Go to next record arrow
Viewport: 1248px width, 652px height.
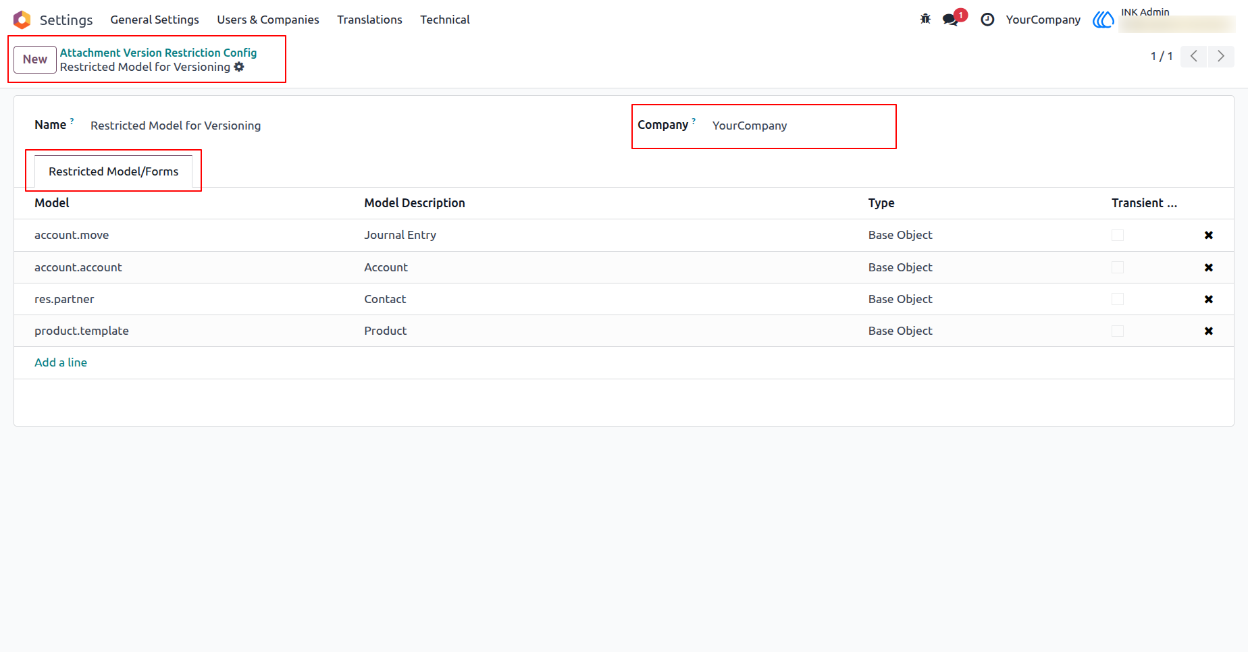pos(1221,56)
